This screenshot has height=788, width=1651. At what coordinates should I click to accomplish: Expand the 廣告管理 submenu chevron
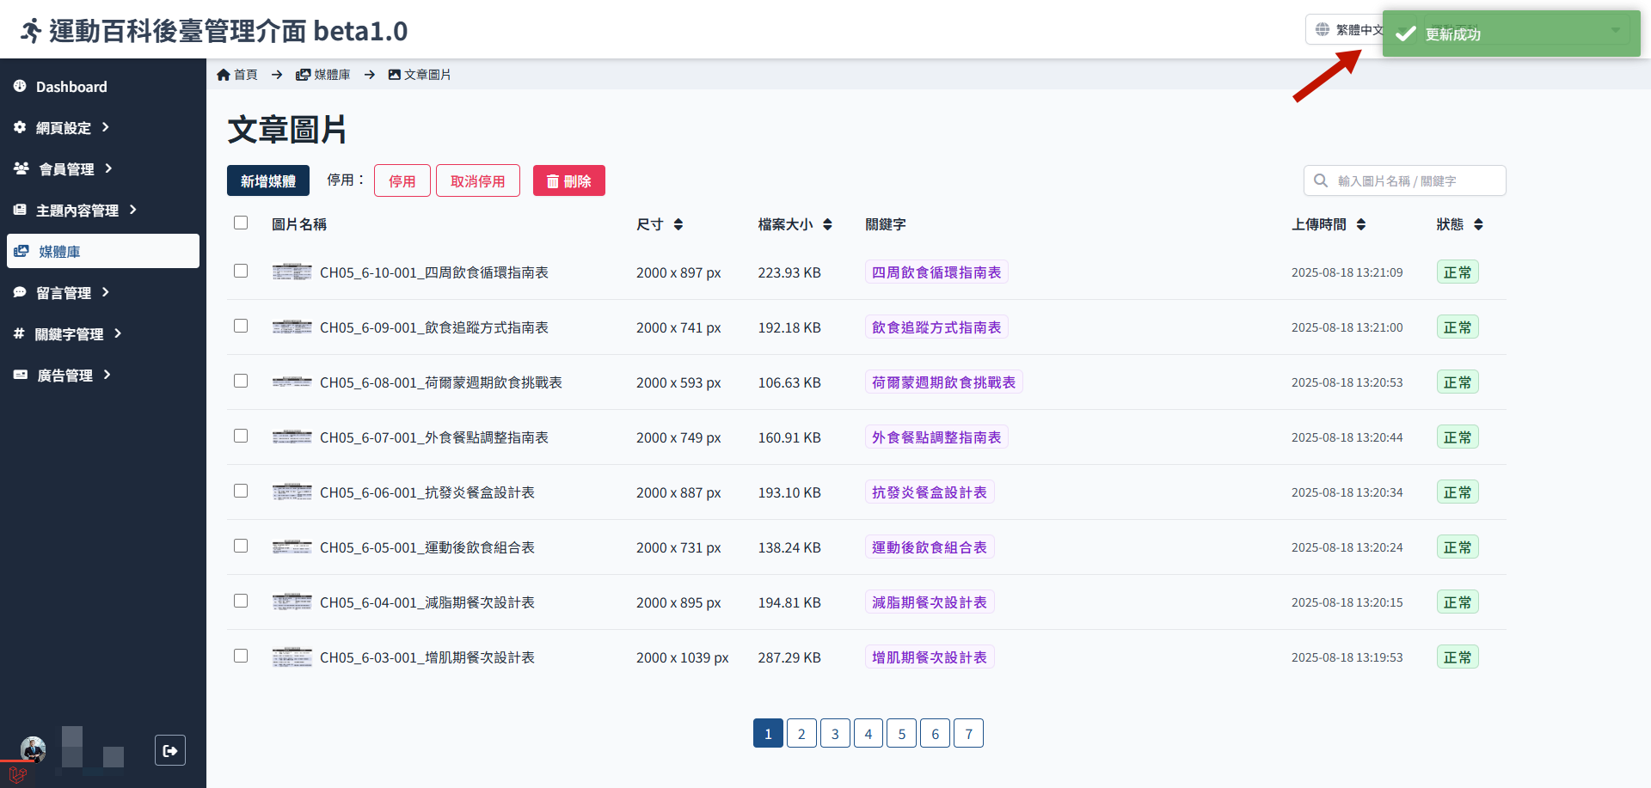[x=107, y=375]
